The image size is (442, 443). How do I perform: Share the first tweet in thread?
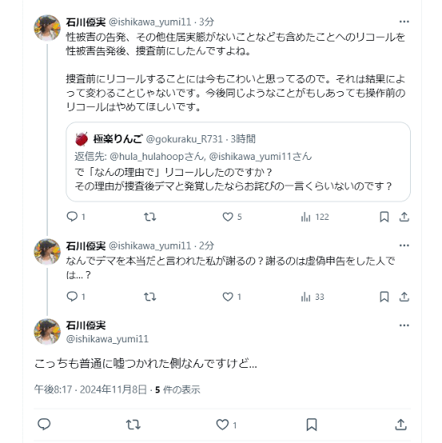coord(404,217)
